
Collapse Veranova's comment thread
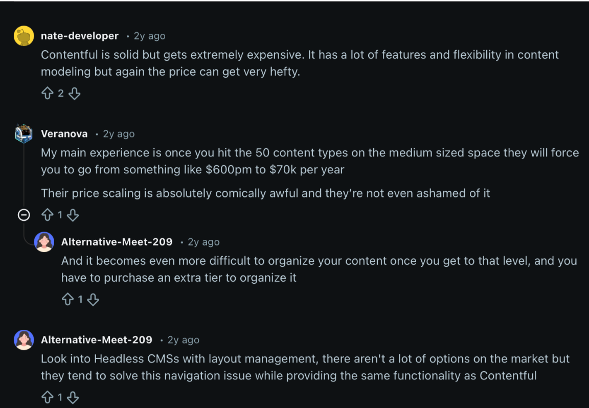click(x=24, y=215)
